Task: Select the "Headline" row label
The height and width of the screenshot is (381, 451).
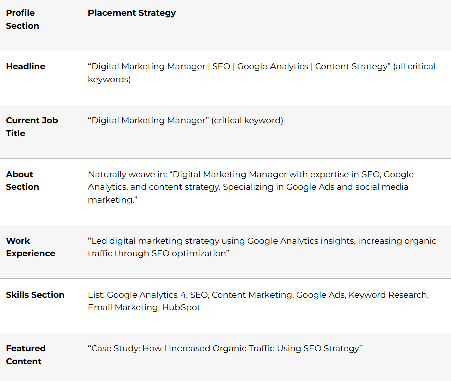Action: coord(25,66)
